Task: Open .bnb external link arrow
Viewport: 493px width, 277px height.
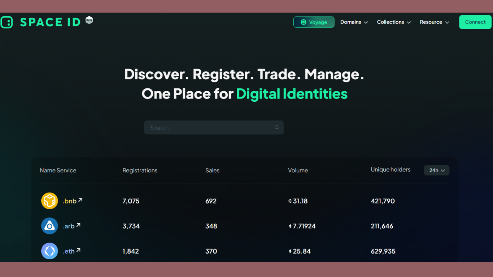Action: click(80, 200)
